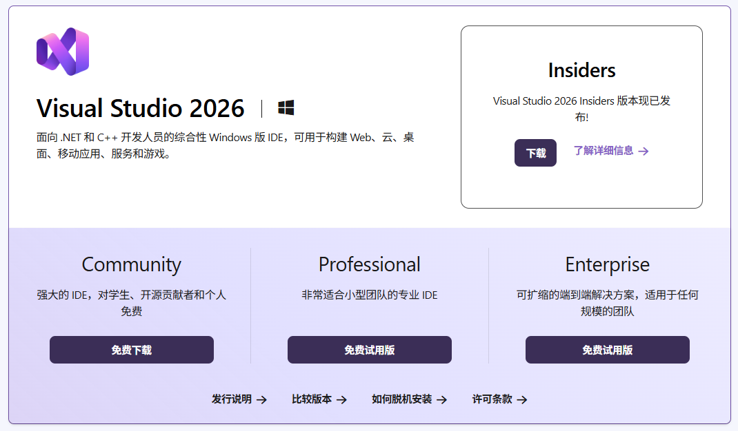Click 免费试用版 under Enterprise

click(x=607, y=350)
